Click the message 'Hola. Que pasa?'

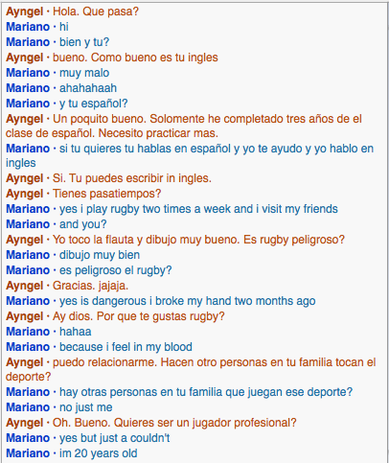(x=96, y=12)
